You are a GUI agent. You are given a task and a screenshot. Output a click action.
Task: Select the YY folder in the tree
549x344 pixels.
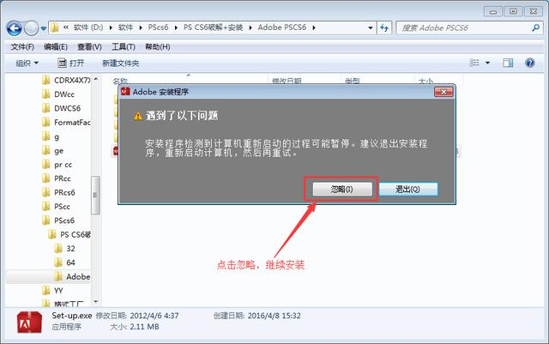click(52, 291)
